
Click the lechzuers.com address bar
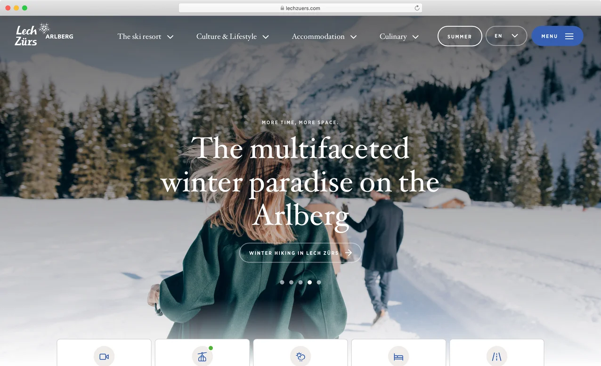[x=300, y=8]
